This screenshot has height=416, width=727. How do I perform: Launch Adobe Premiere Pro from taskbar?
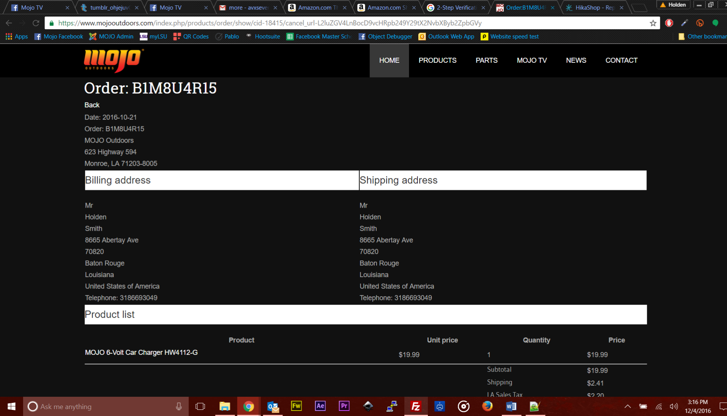point(344,406)
